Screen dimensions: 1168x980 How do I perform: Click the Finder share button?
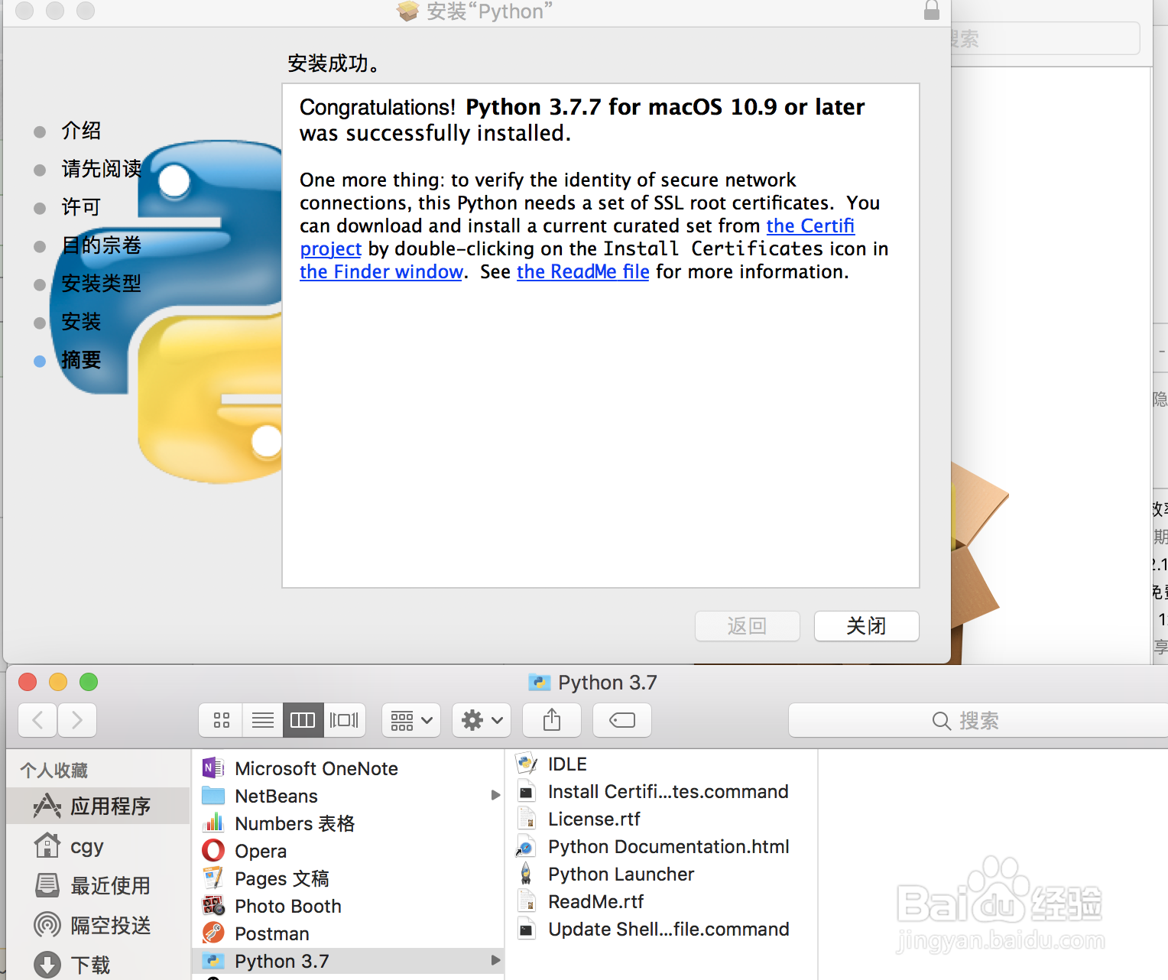[552, 720]
